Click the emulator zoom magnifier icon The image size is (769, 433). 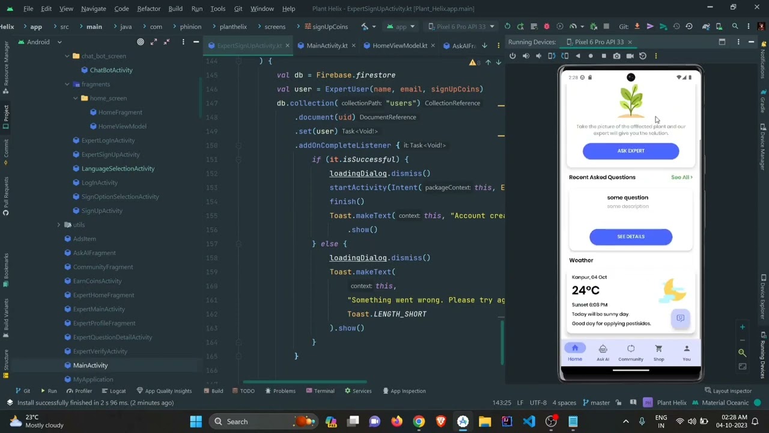pyautogui.click(x=742, y=354)
